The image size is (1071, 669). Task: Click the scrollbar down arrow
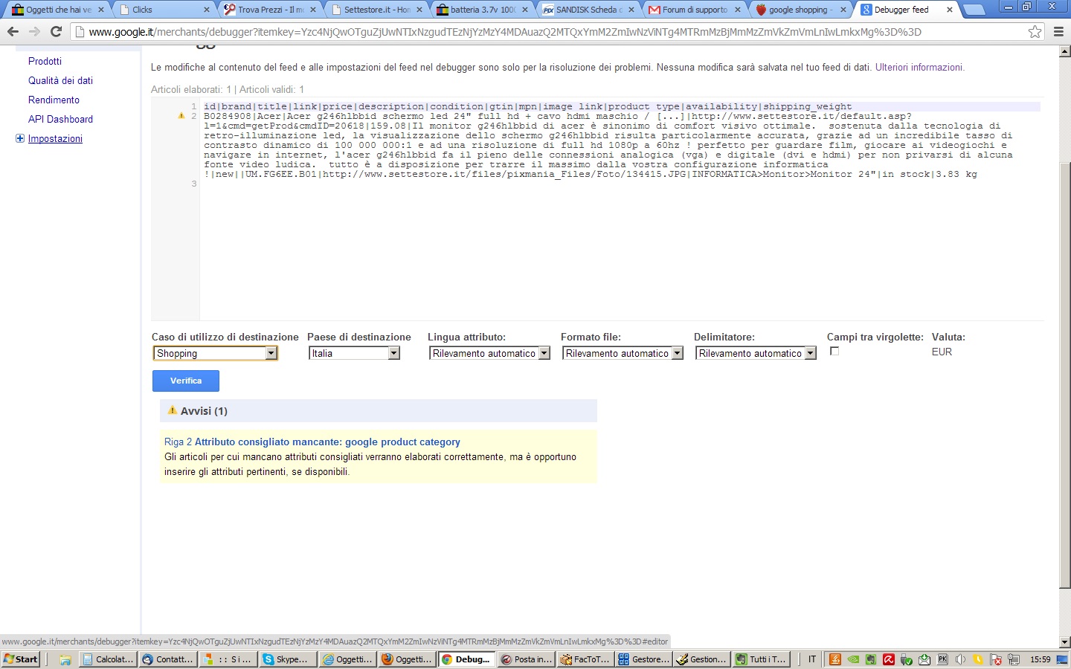pos(1064,641)
